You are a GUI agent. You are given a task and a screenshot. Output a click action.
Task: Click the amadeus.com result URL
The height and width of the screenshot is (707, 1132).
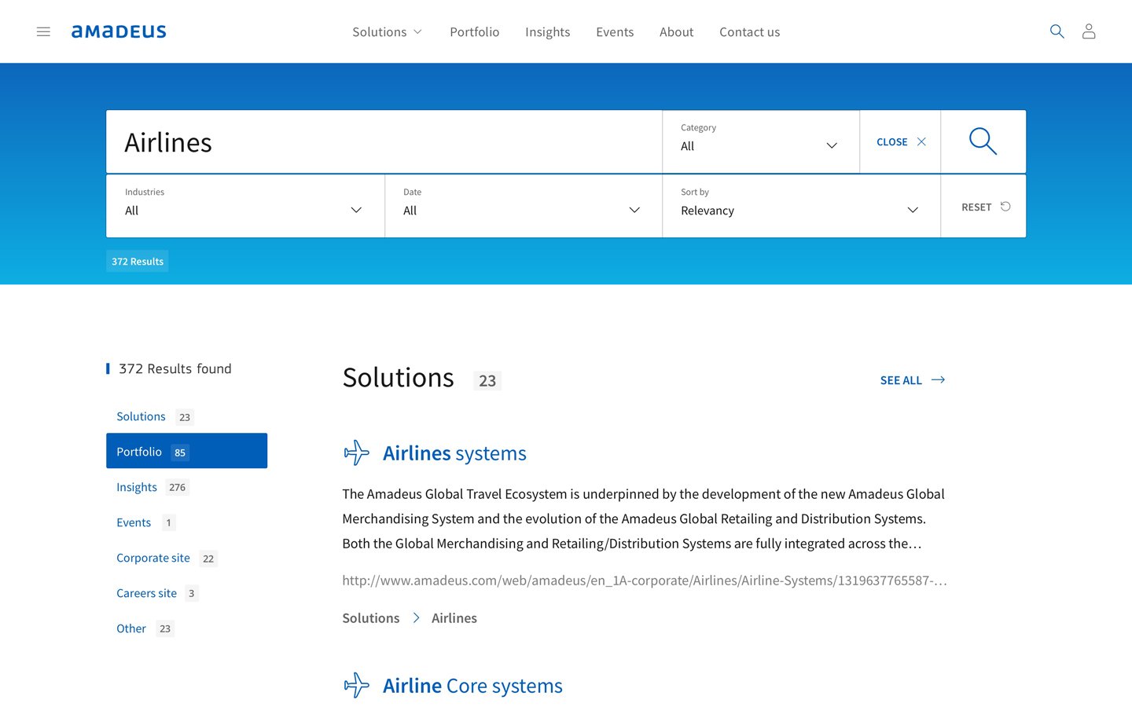[645, 581]
